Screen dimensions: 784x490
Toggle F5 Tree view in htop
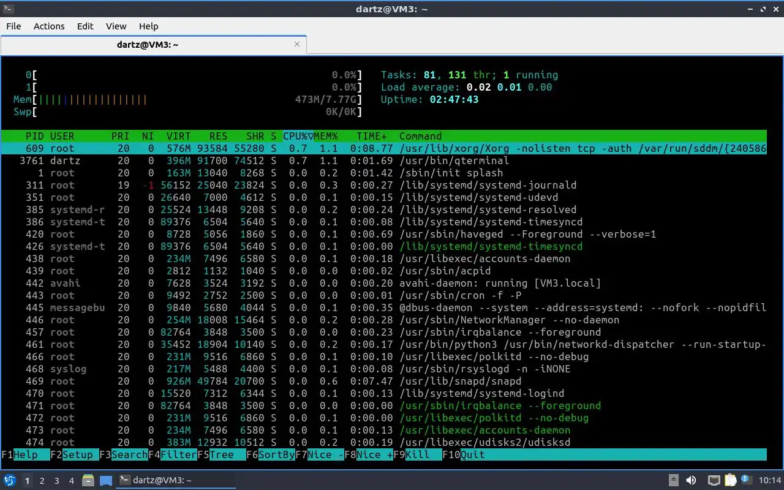tap(221, 454)
